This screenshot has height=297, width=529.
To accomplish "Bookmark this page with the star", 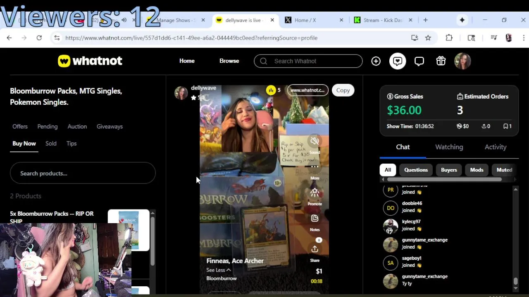I will 428,38.
